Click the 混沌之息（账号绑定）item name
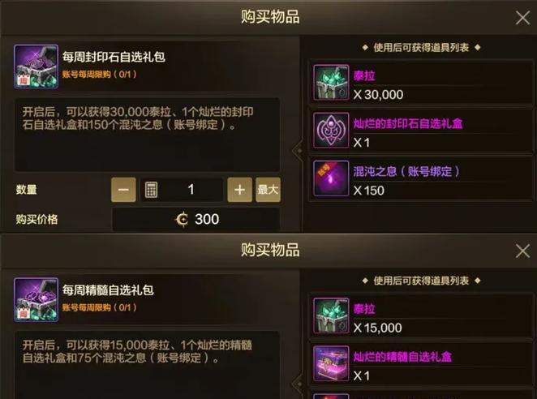The image size is (537, 399). pos(406,171)
